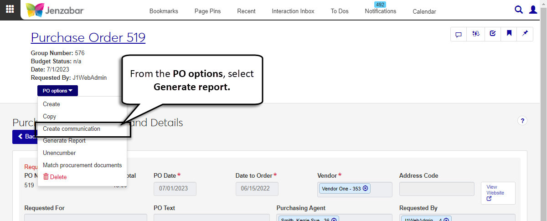Click the blue Back button

25,136
